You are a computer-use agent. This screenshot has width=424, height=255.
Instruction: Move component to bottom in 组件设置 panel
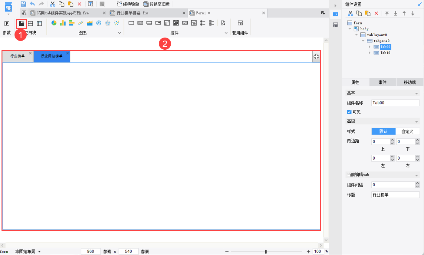pyautogui.click(x=396, y=13)
